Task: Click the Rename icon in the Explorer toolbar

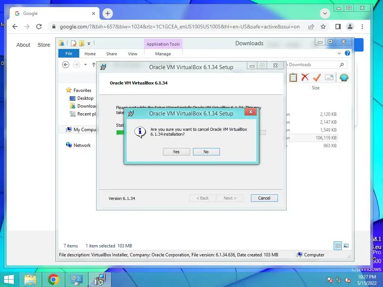Action: [x=329, y=77]
